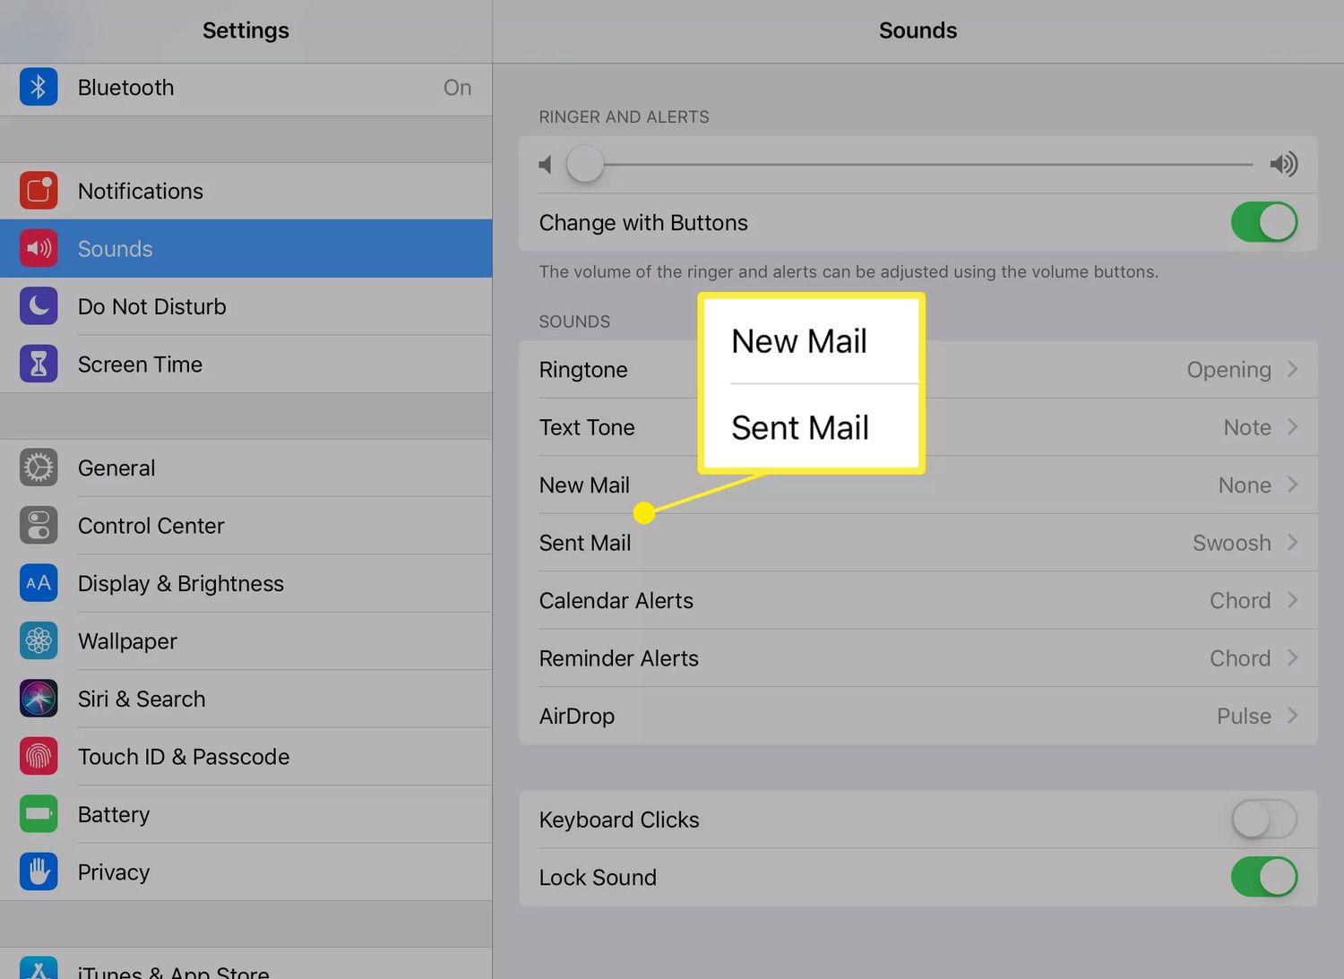This screenshot has height=979, width=1344.
Task: Tap the Do Not Disturb moon icon
Action: pyautogui.click(x=39, y=306)
